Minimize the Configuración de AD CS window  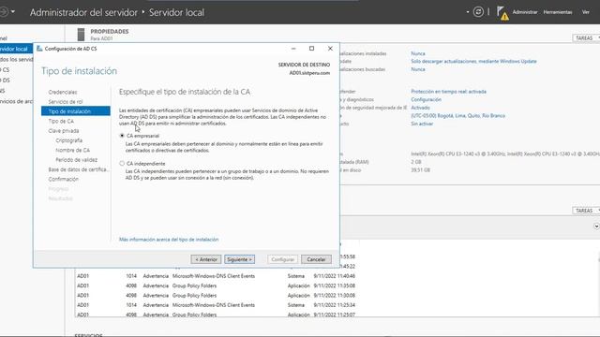tap(293, 49)
